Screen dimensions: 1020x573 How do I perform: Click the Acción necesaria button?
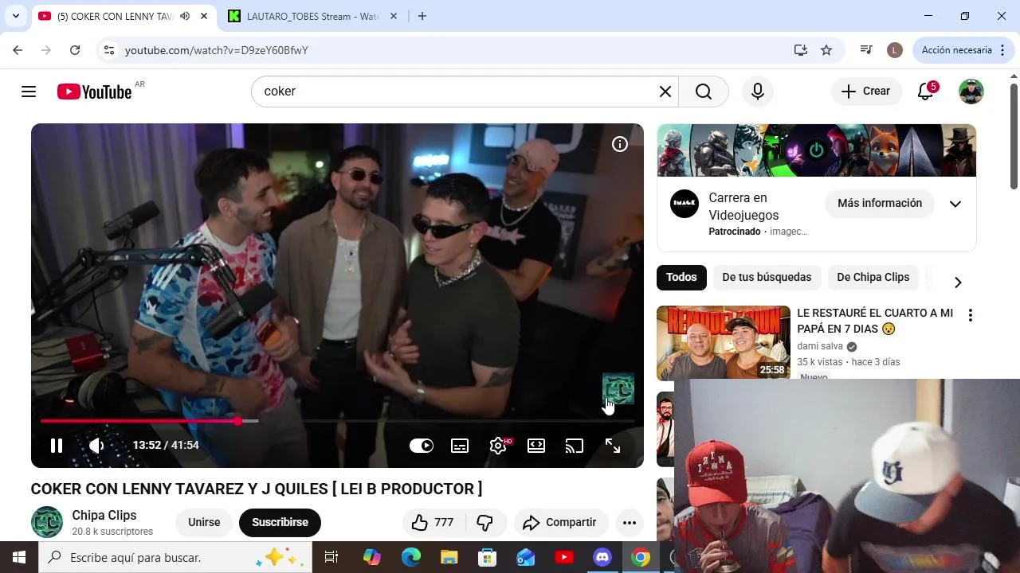point(963,50)
